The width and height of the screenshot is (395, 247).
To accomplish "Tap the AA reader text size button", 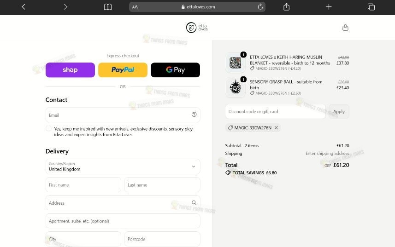I will (x=135, y=7).
